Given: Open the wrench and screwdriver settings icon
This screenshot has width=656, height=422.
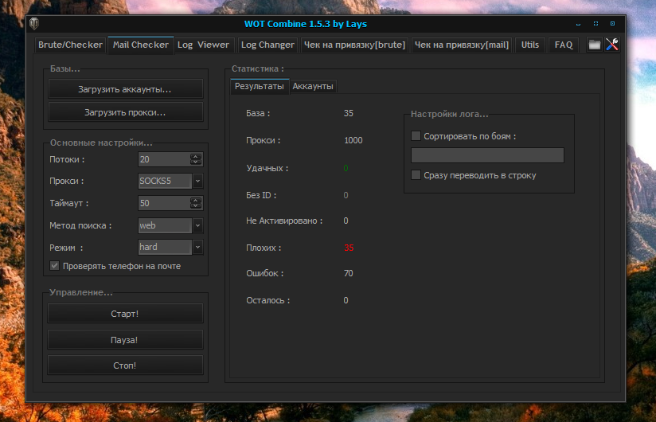Looking at the screenshot, I should pyautogui.click(x=612, y=45).
